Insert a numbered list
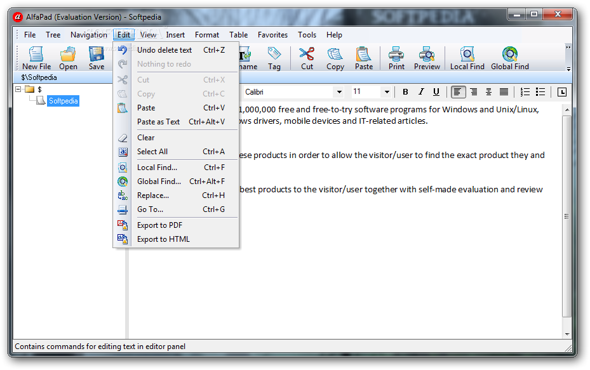This screenshot has height=370, width=590. pos(525,92)
